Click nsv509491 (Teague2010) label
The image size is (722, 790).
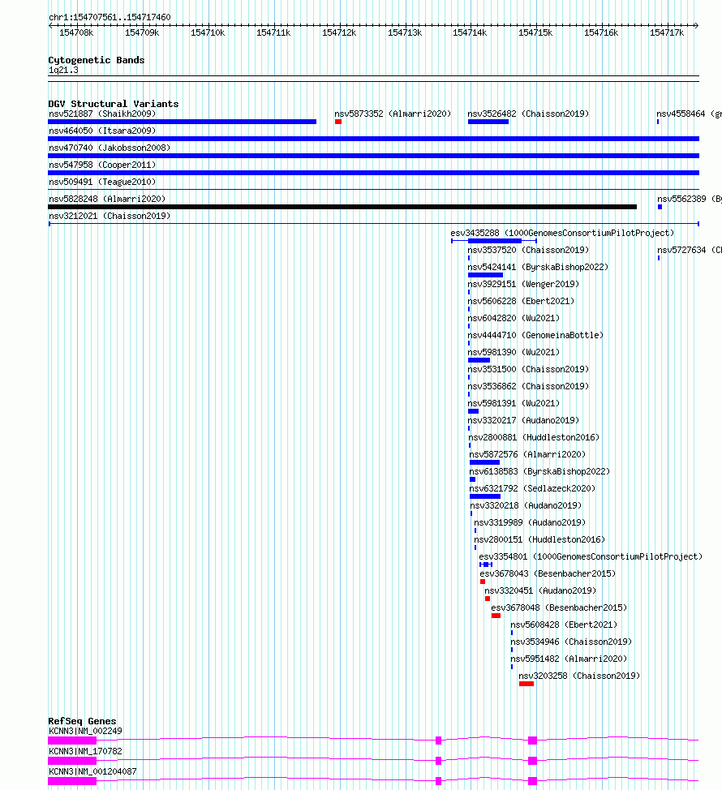[102, 182]
